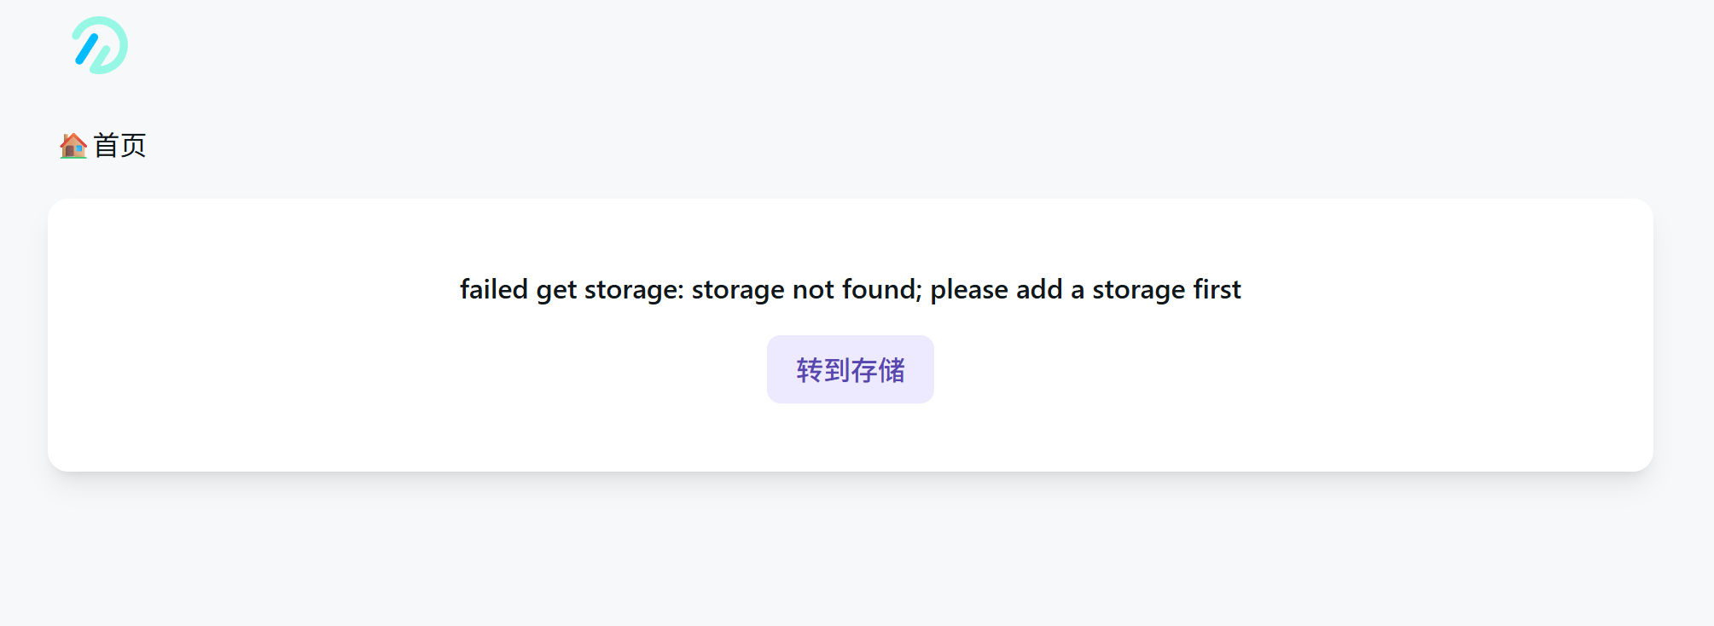Open the 首页 breadcrumb link
The width and height of the screenshot is (1714, 626).
pyautogui.click(x=119, y=144)
